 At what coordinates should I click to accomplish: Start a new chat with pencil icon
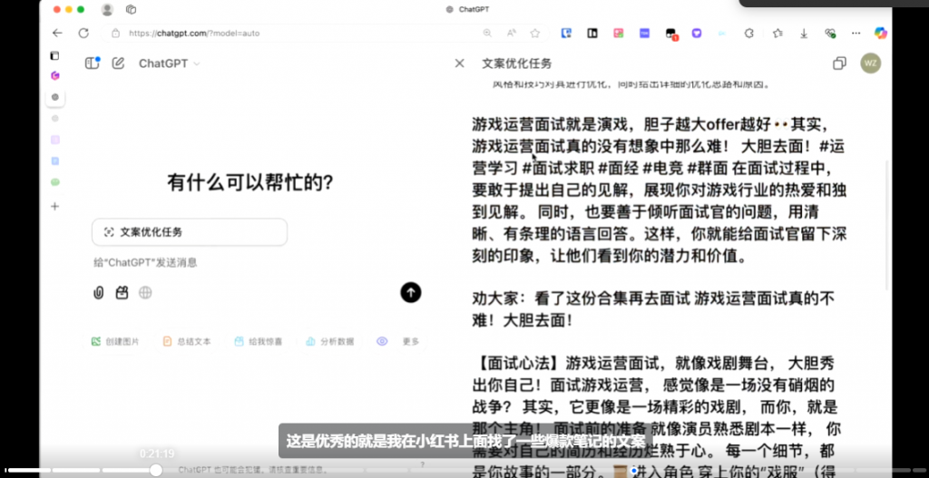(118, 63)
